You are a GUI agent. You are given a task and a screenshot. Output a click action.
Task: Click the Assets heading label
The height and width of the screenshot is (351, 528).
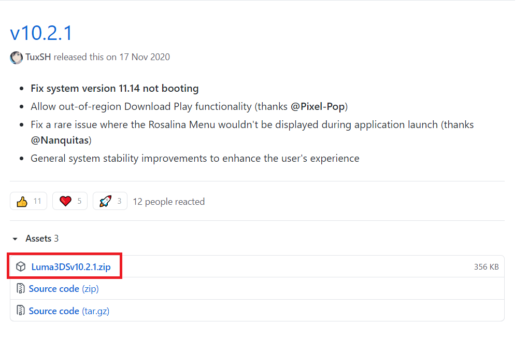tap(38, 238)
